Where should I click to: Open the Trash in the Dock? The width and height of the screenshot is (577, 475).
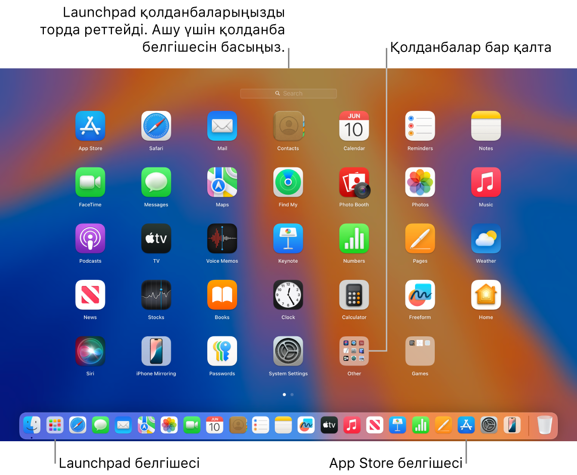tap(544, 425)
